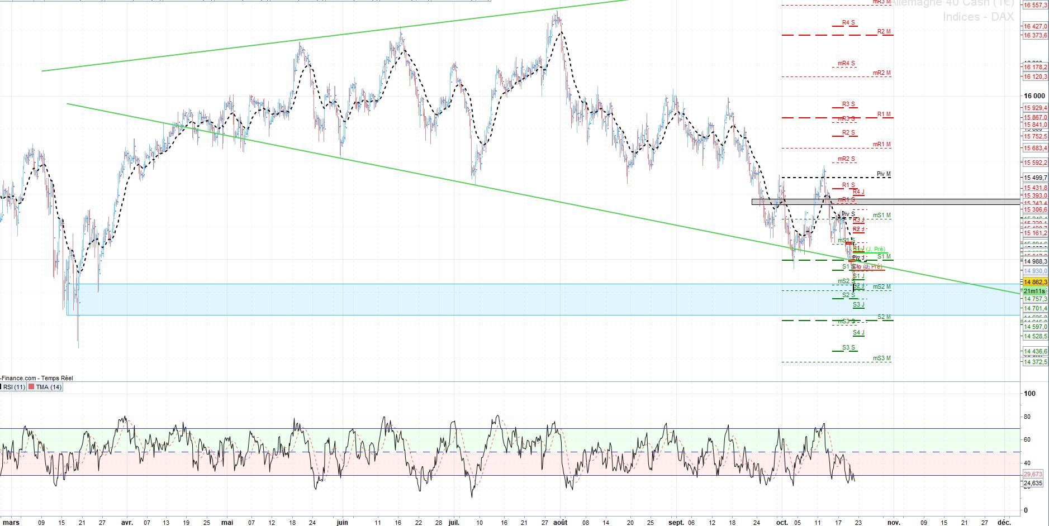
Task: Select the 'mS3 M' support line label
Action: 881,358
